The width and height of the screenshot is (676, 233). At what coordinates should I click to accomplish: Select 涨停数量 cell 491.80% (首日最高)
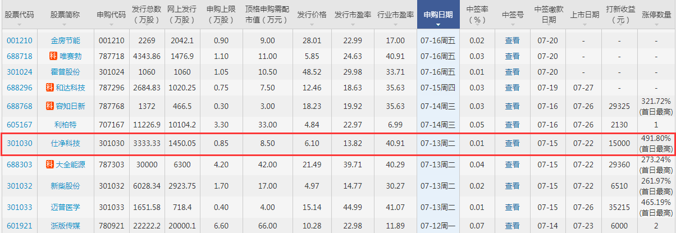coord(656,143)
